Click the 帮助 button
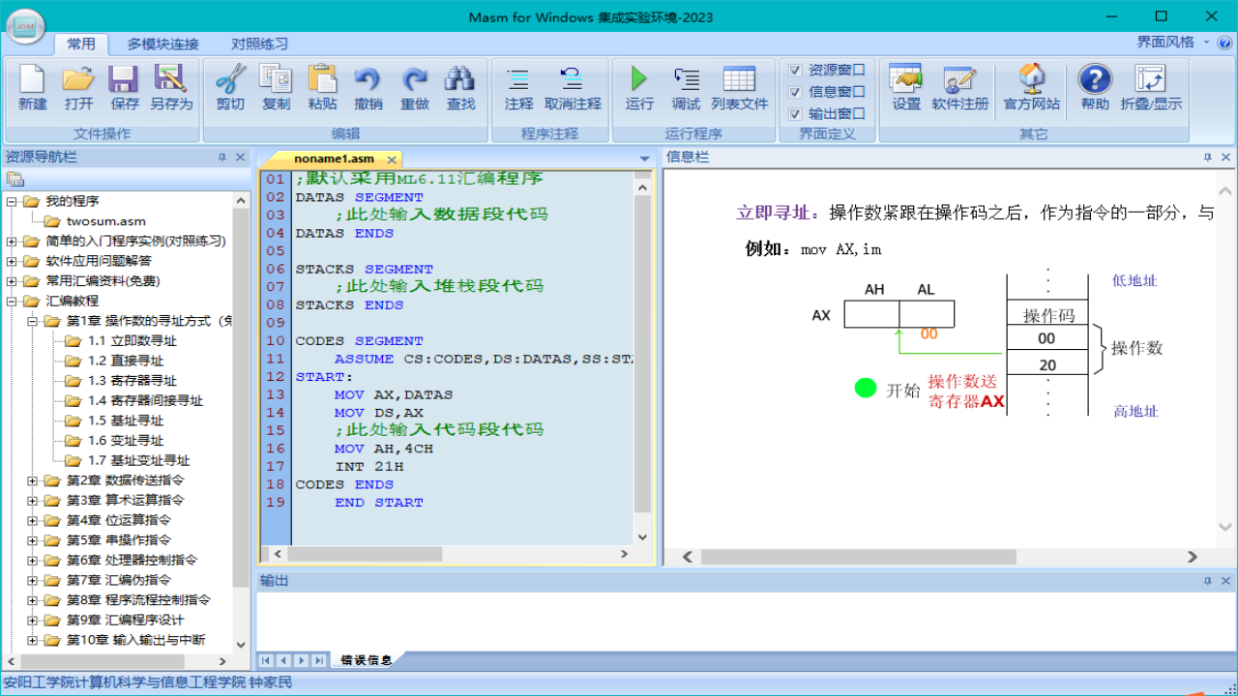Image resolution: width=1238 pixels, height=696 pixels. 1093,89
